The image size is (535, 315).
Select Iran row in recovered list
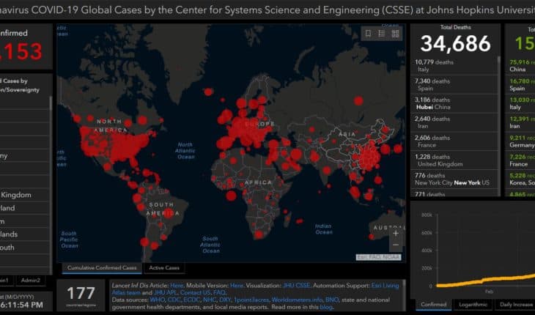pos(520,122)
